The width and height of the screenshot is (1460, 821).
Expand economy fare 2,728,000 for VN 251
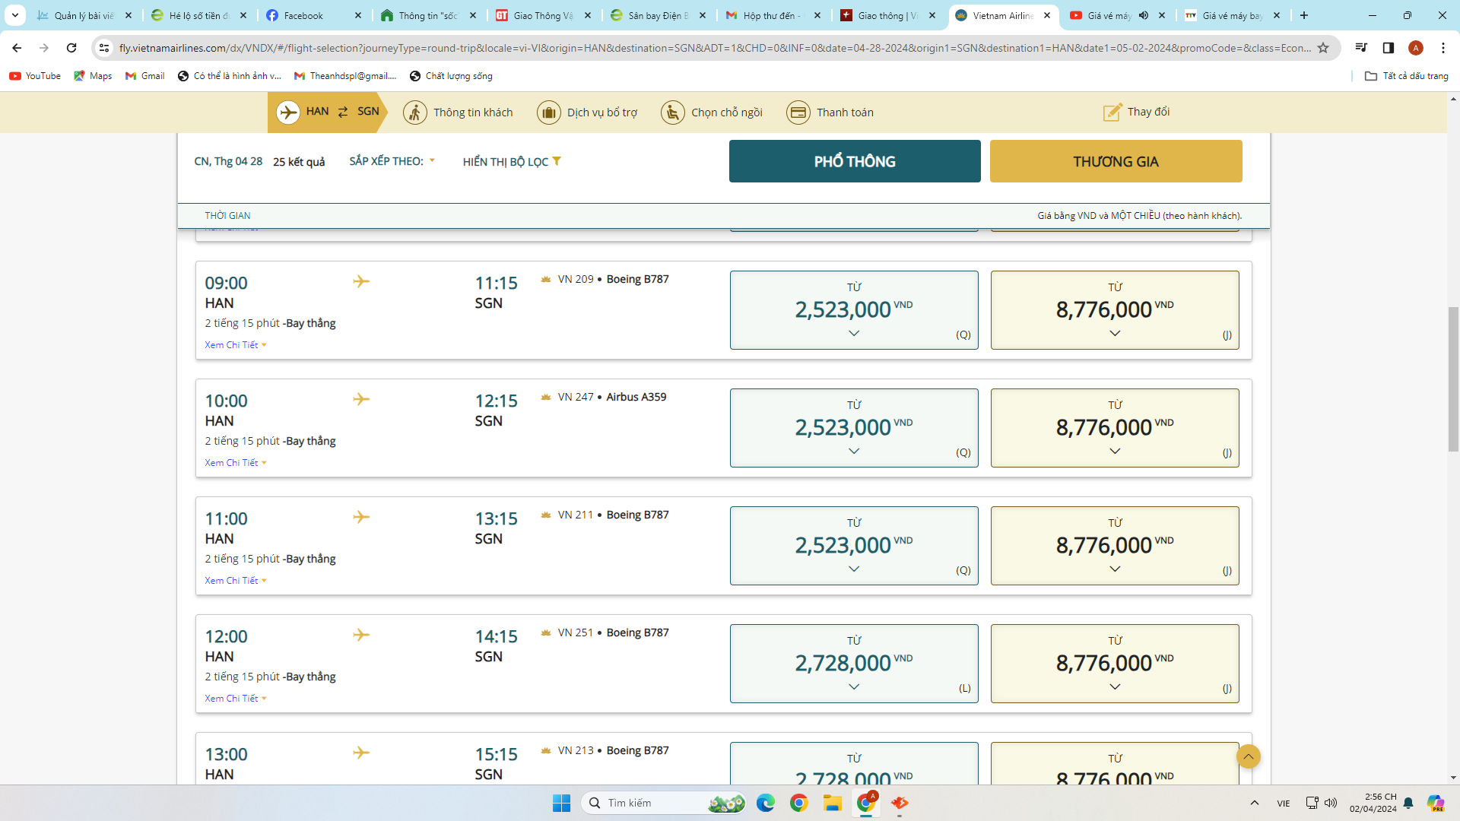(854, 664)
